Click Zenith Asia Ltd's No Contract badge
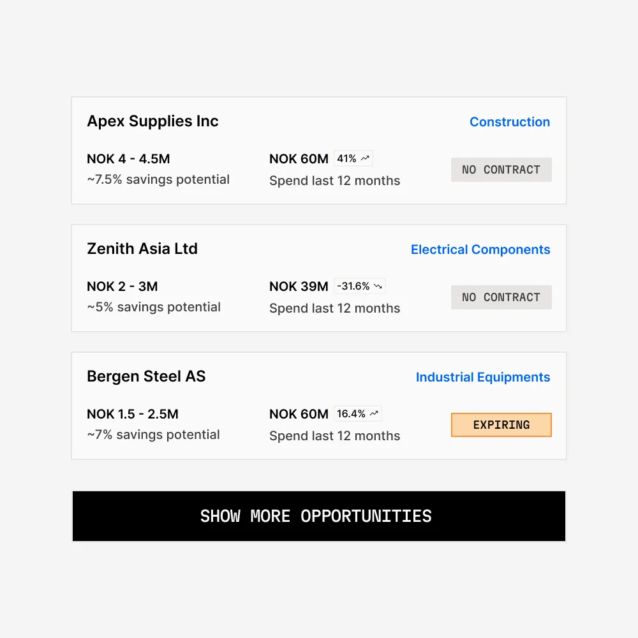Image resolution: width=638 pixels, height=638 pixels. click(501, 297)
